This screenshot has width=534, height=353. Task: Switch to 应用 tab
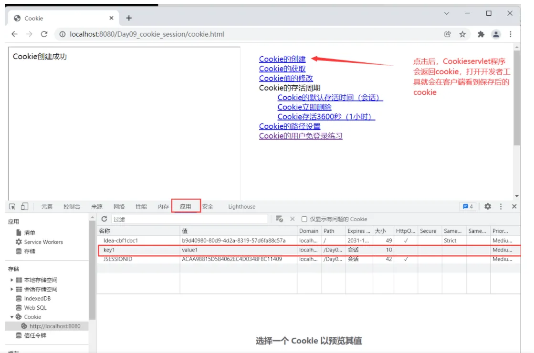click(186, 206)
